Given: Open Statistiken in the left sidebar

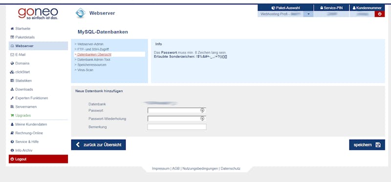Looking at the screenshot, I should point(23,81).
